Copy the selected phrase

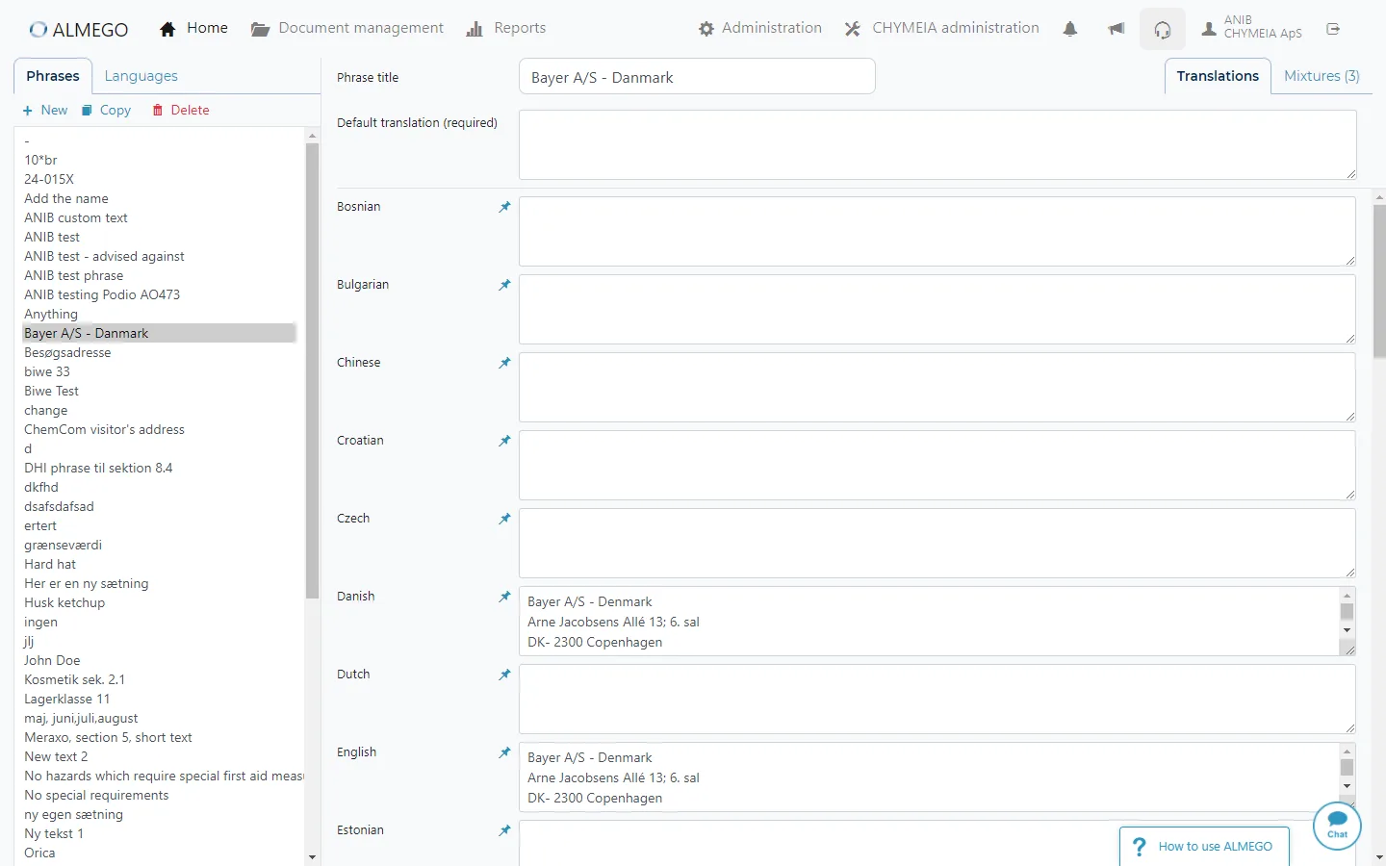pos(106,111)
